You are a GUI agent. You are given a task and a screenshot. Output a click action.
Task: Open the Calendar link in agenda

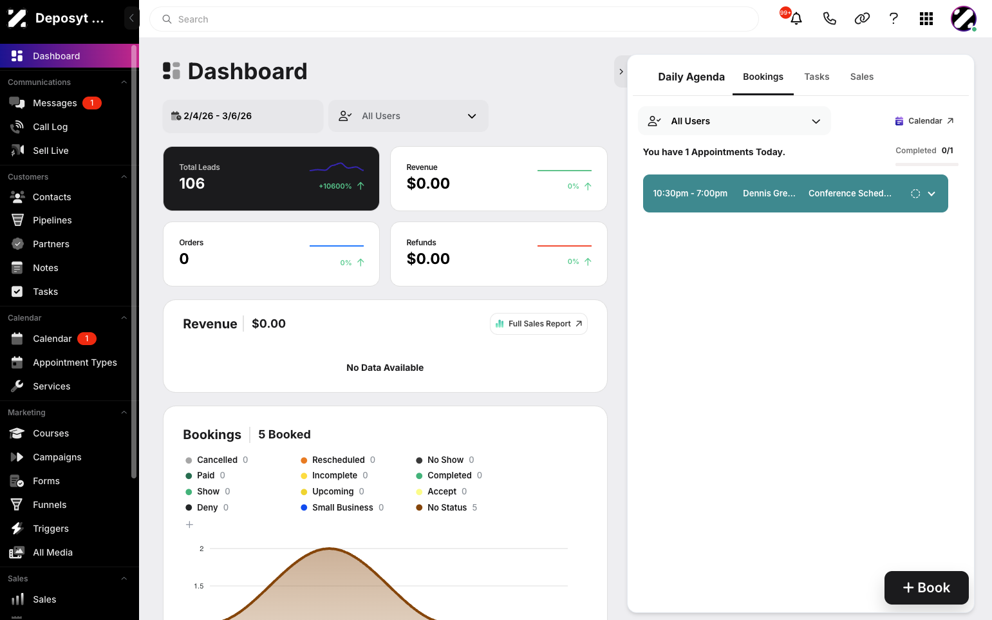924,121
